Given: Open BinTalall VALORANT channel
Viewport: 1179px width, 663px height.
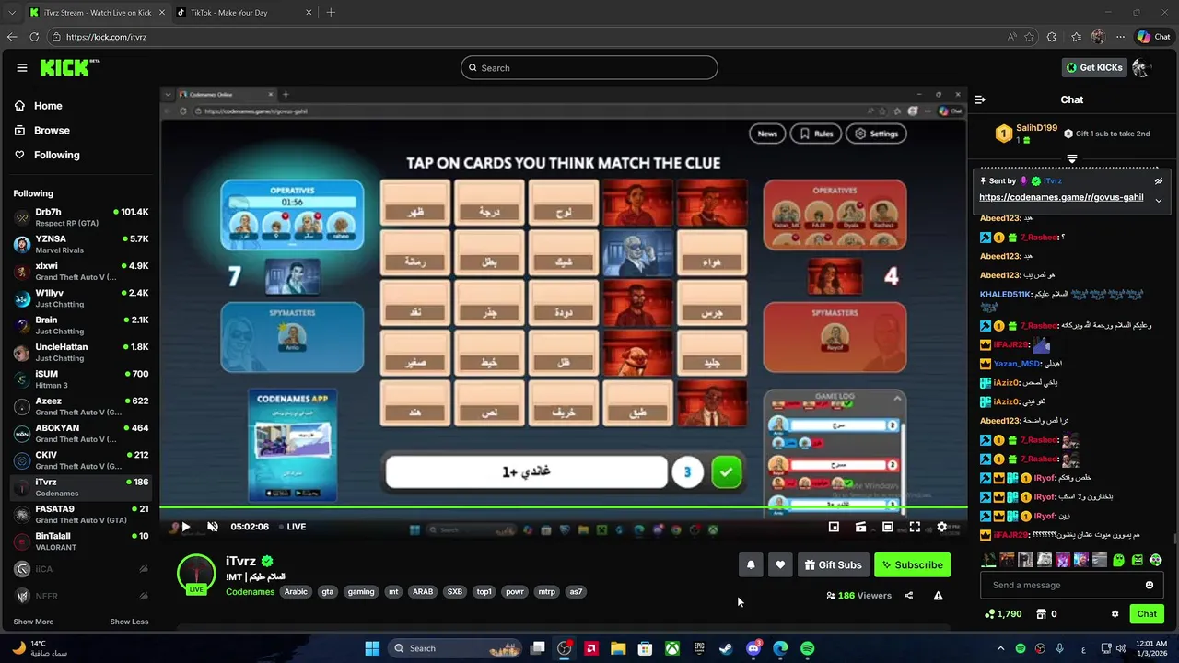Looking at the screenshot, I should tap(81, 541).
